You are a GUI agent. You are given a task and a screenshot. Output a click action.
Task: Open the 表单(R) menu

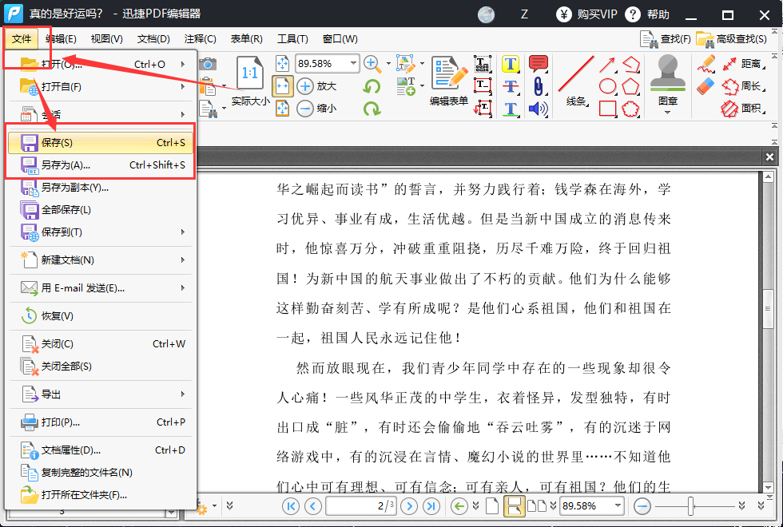(246, 39)
